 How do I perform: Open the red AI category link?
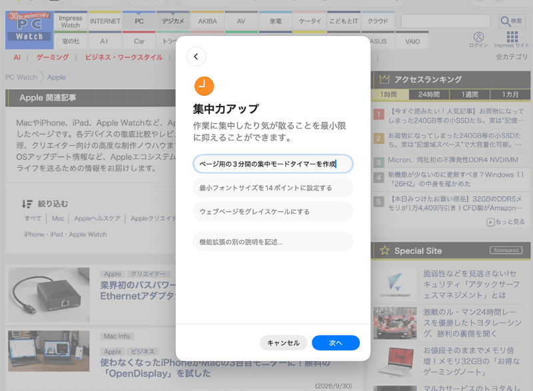17,57
